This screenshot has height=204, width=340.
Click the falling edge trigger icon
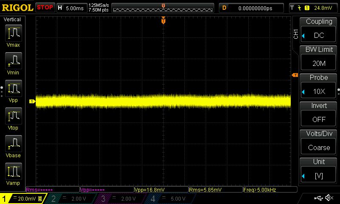300,8
